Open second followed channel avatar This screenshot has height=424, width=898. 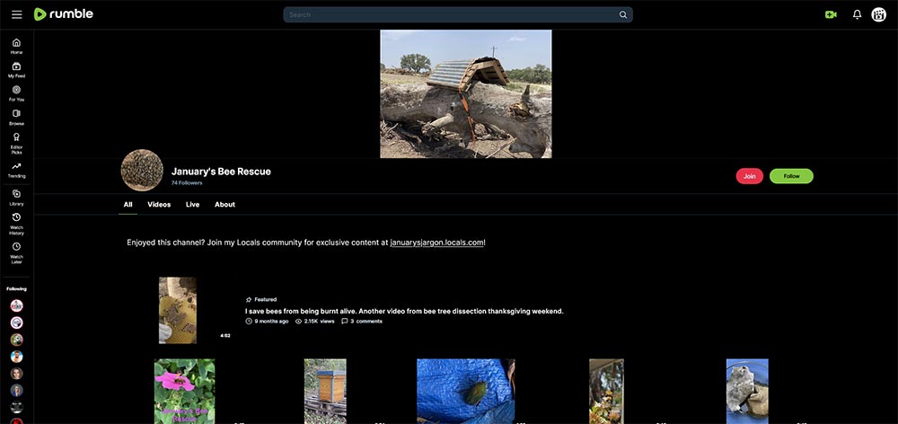[16, 322]
